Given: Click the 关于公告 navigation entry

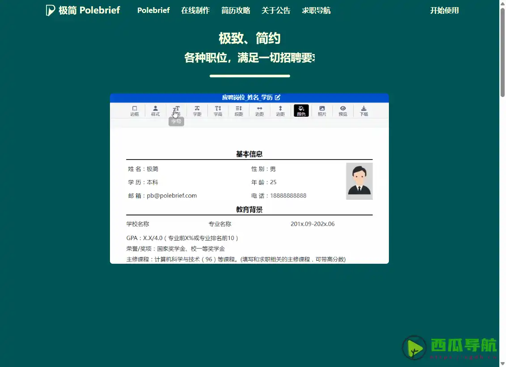Looking at the screenshot, I should [x=276, y=10].
